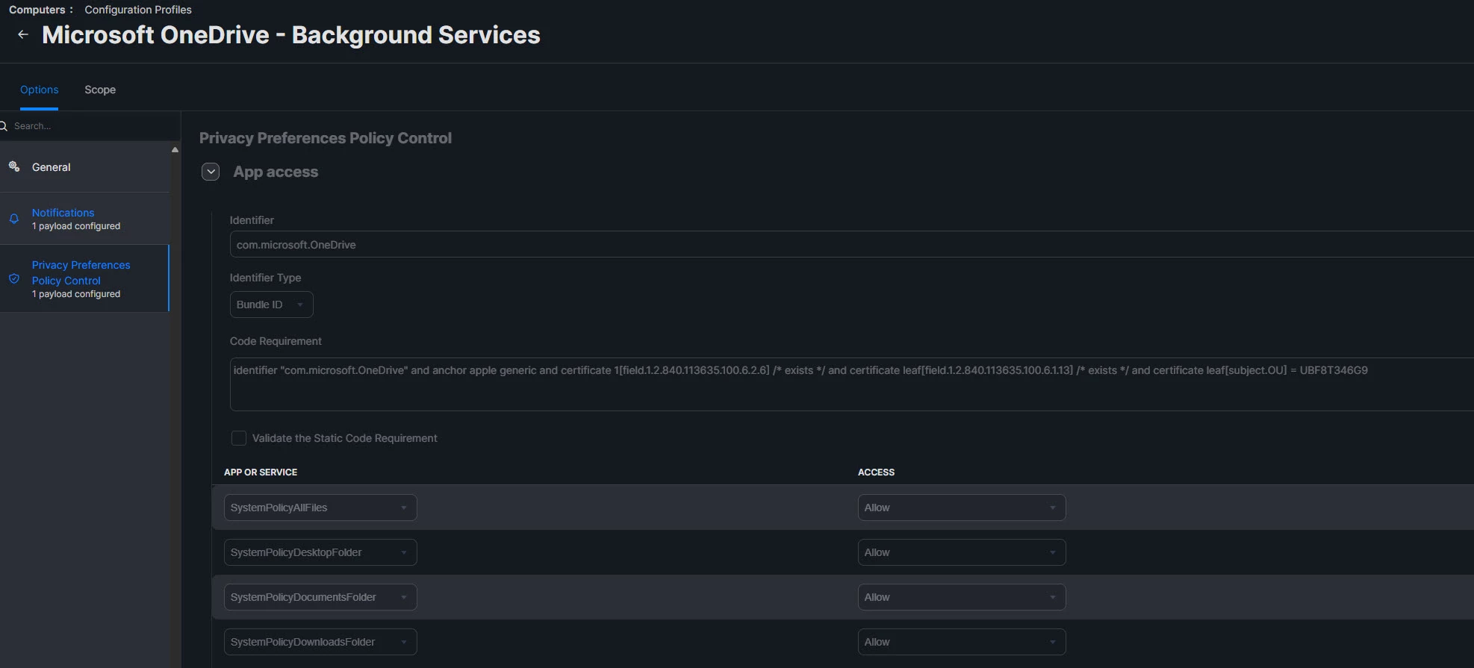This screenshot has height=668, width=1474.
Task: Click the Identifier Type label
Action: [x=265, y=278]
